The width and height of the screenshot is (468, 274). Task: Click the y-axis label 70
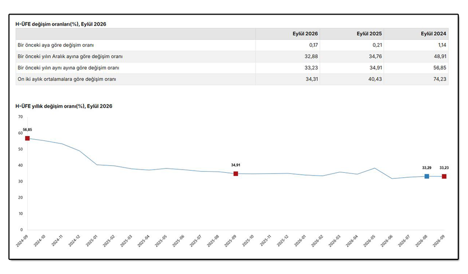[x=20, y=117]
